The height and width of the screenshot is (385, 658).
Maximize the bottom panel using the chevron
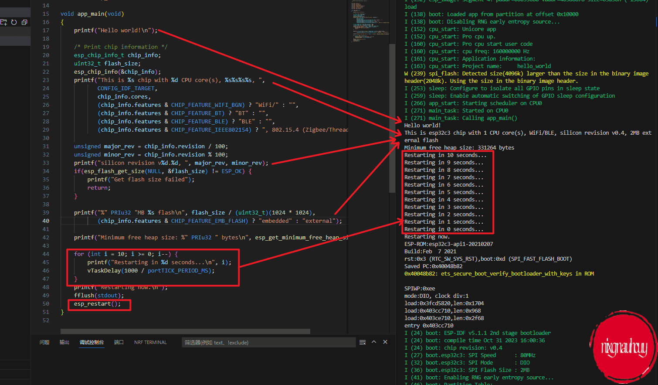click(374, 342)
